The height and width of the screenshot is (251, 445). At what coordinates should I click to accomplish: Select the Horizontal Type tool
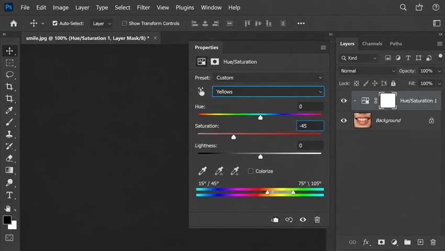point(9,195)
